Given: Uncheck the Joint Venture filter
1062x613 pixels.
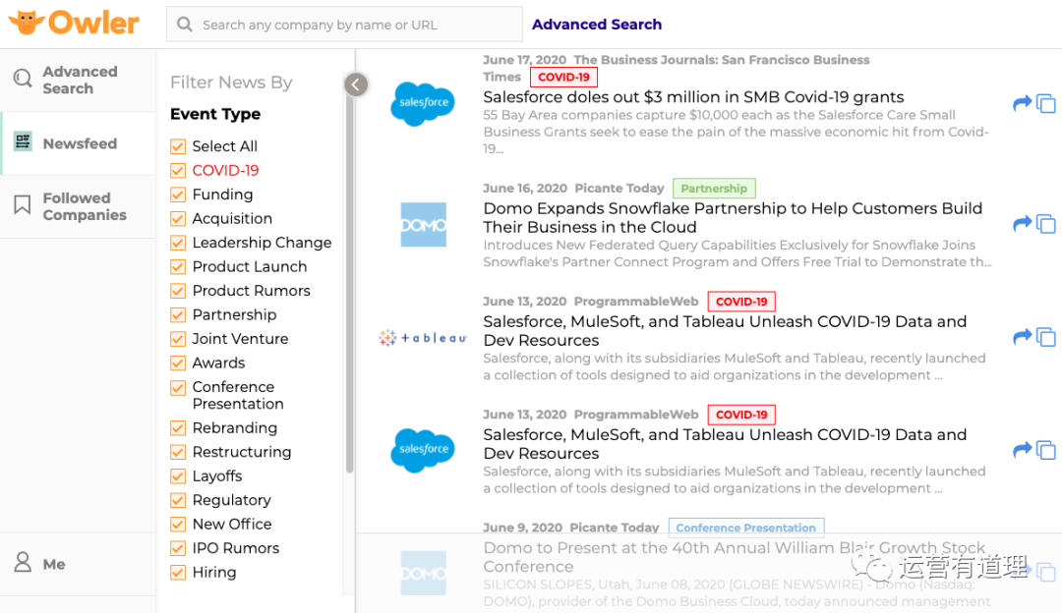Looking at the screenshot, I should pyautogui.click(x=178, y=339).
